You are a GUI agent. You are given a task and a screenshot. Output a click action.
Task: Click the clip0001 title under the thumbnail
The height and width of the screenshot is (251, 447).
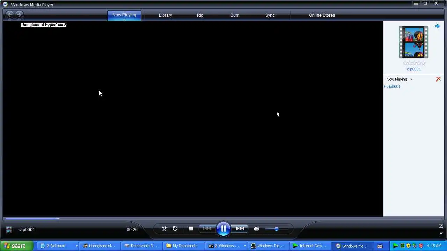coord(414,69)
